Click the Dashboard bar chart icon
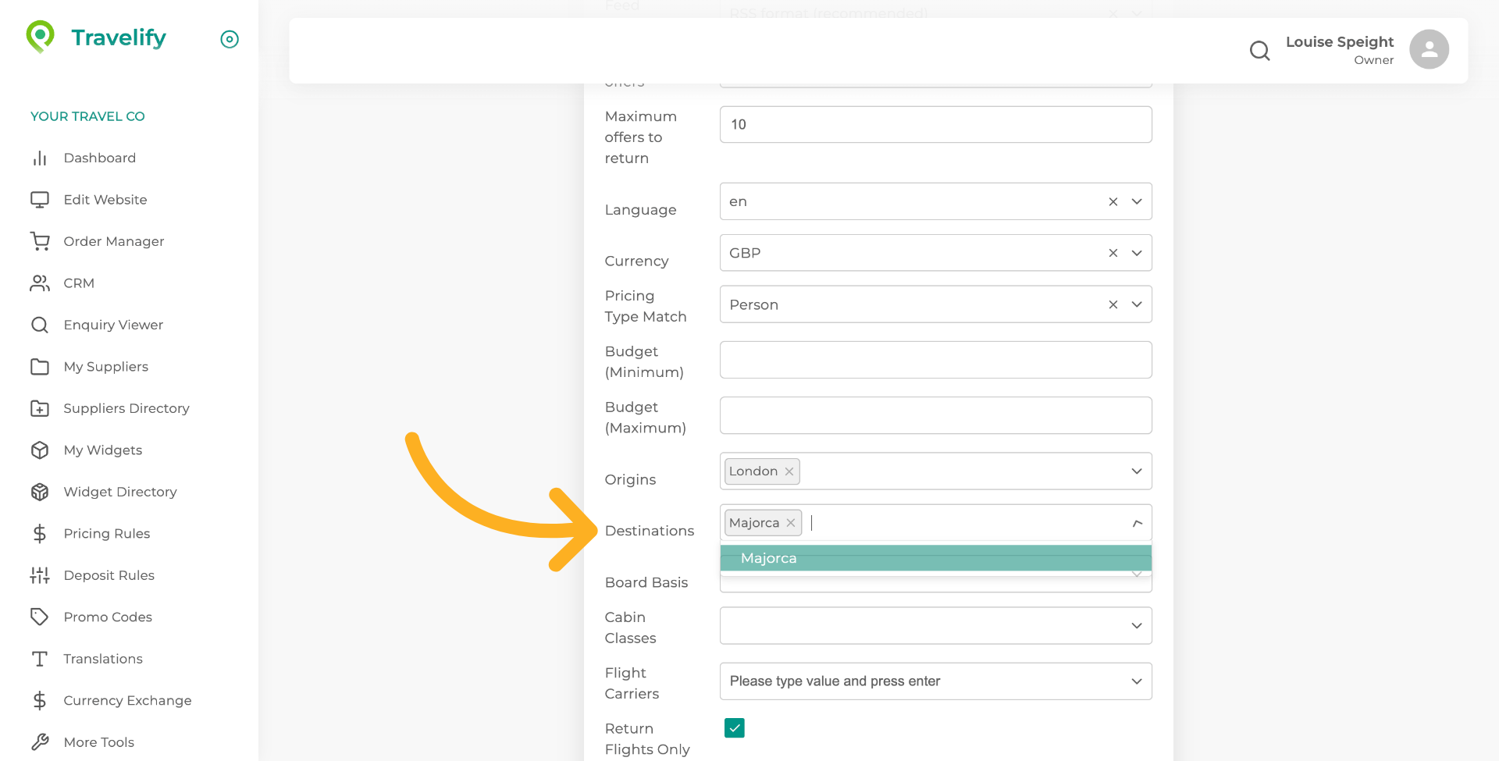Image resolution: width=1499 pixels, height=761 pixels. tap(40, 158)
